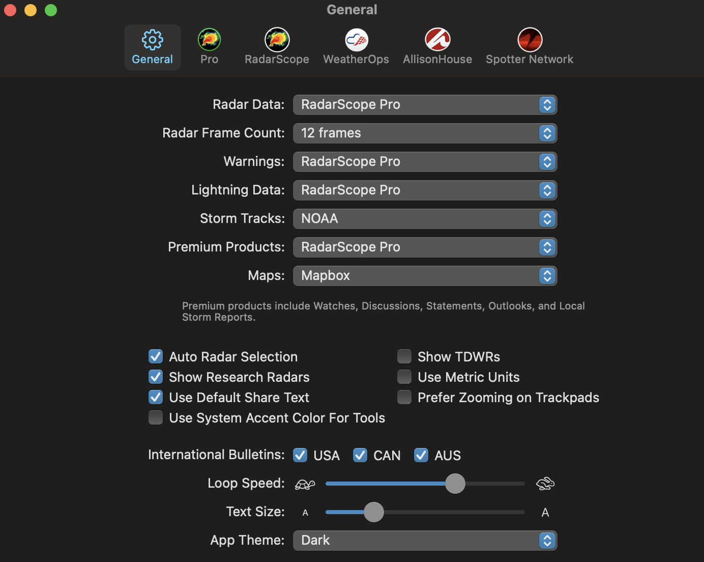Open the AllisonHouse settings tab

437,39
